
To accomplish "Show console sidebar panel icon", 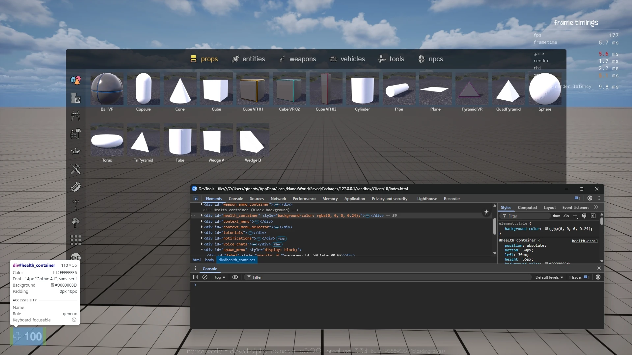I will click(x=196, y=277).
